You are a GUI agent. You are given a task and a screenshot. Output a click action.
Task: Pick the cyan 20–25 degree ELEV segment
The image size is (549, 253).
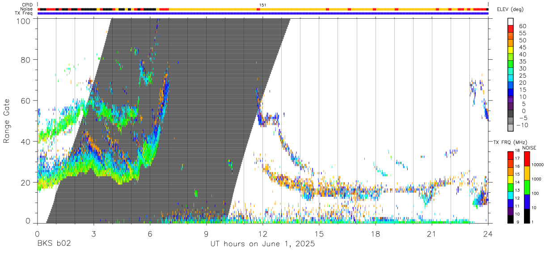pos(510,78)
